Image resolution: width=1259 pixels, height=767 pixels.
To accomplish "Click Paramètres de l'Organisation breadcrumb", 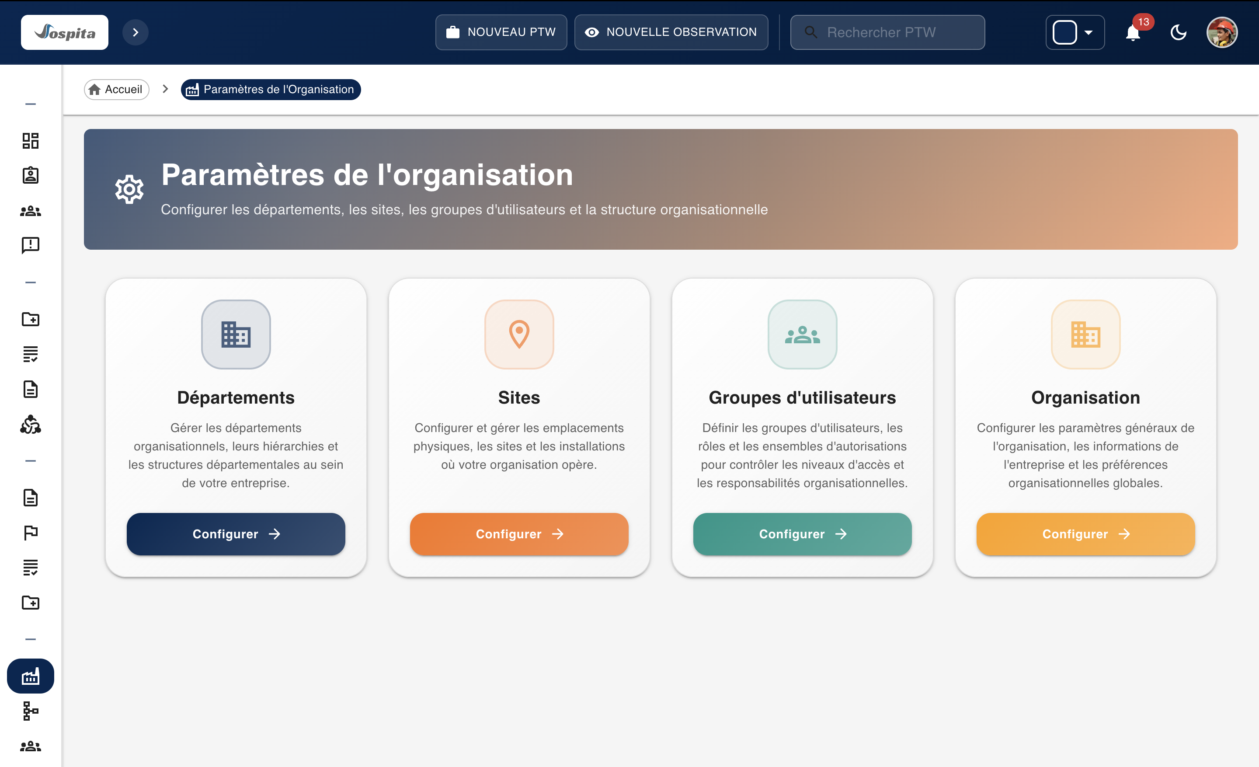I will tap(271, 89).
